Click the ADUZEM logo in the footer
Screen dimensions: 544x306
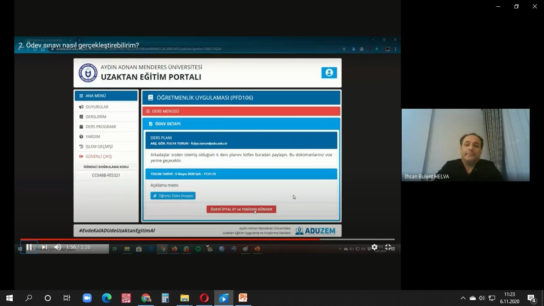tap(315, 231)
